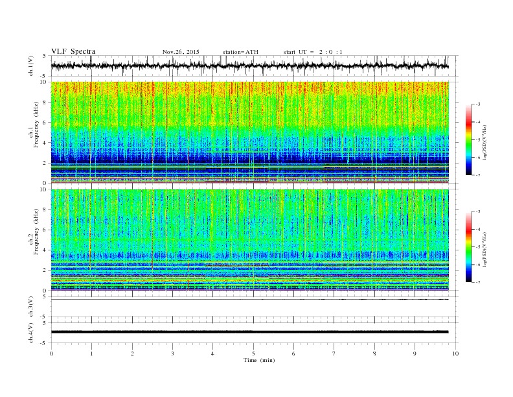Click time axis tick label "9"
The image size is (513, 397).
[415, 354]
